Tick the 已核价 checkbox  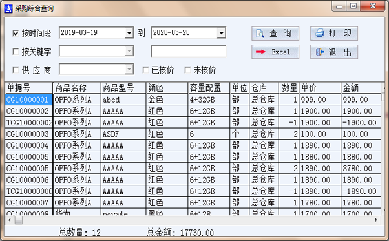[x=146, y=70]
